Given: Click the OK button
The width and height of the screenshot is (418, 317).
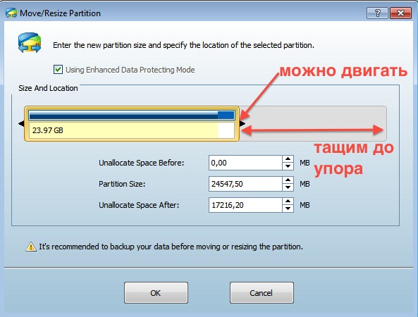Looking at the screenshot, I should (156, 293).
